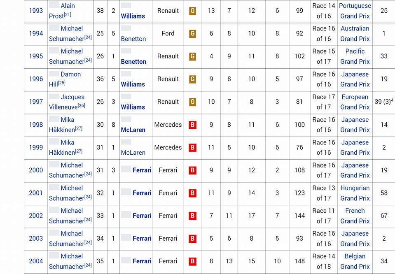Click the flag icon beside Alain Prost

click(54, 5)
